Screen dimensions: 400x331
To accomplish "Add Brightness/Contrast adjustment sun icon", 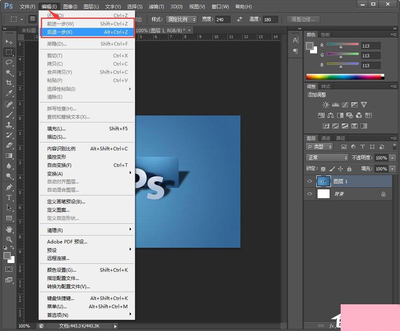I will tap(325, 104).
